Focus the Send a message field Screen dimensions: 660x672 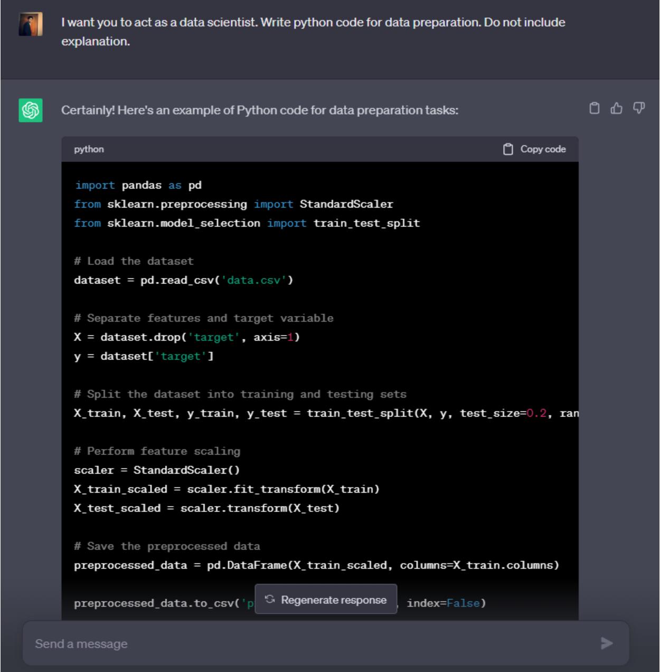tap(326, 643)
